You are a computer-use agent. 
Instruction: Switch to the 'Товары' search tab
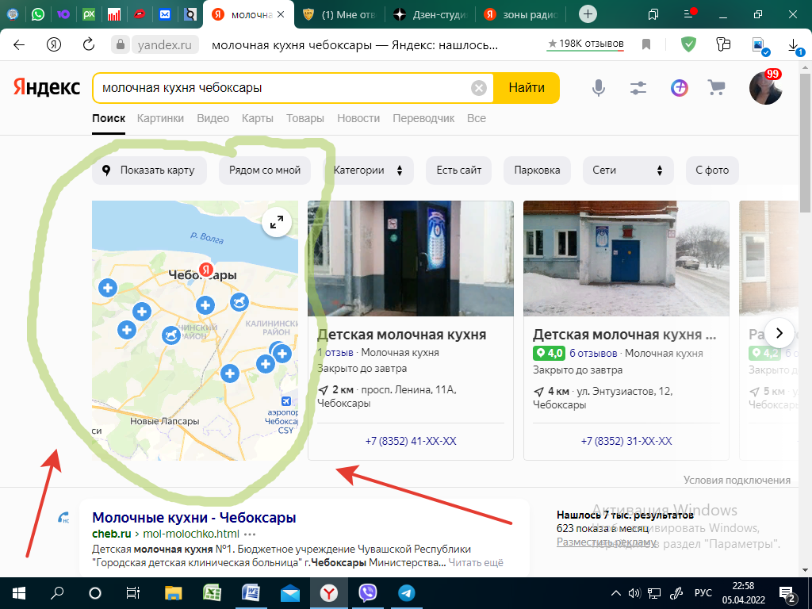(x=305, y=119)
